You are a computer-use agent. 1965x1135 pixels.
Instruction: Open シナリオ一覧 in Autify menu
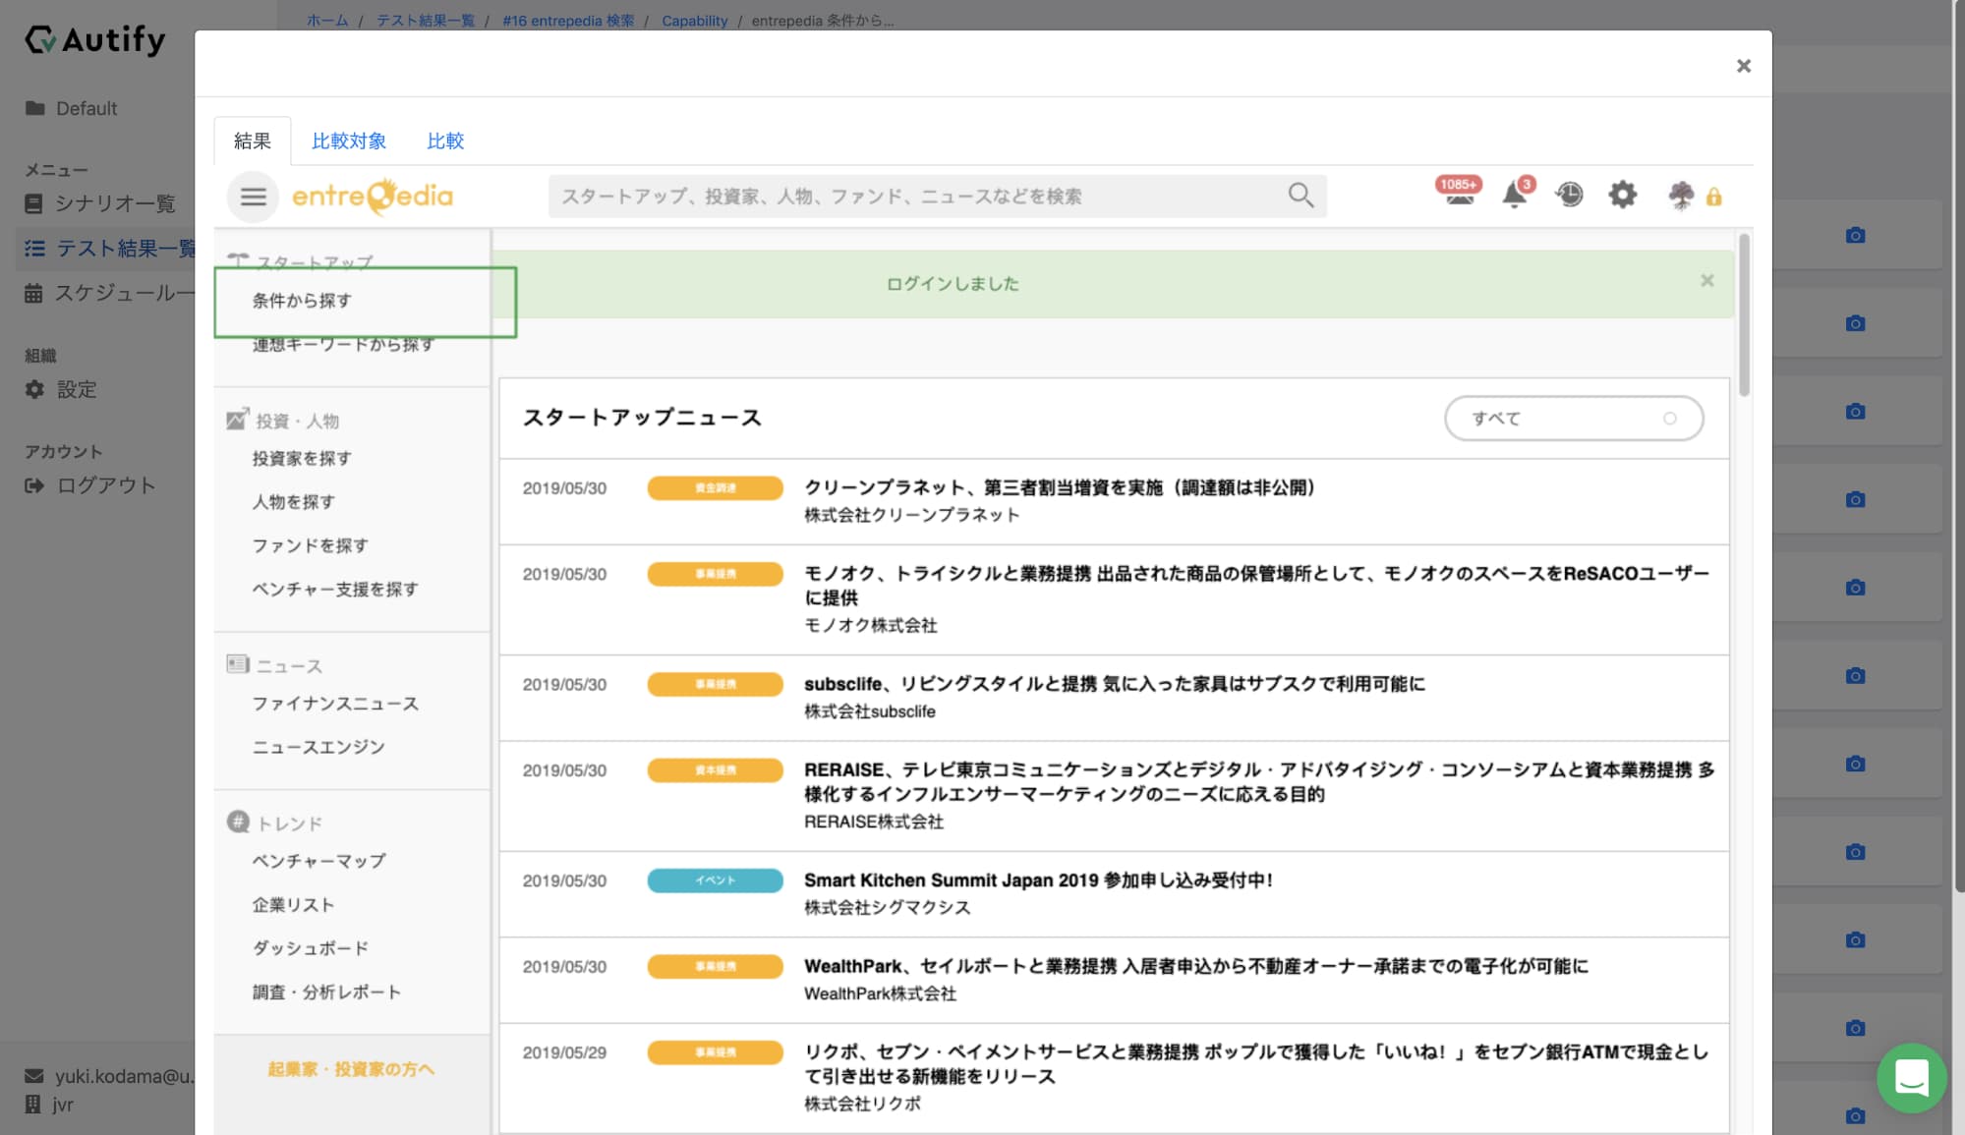pyautogui.click(x=115, y=203)
